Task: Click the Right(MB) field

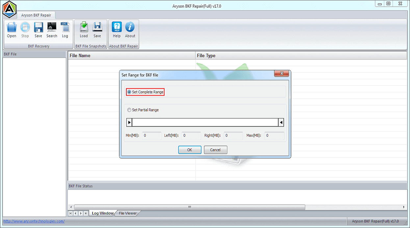Action: click(x=233, y=135)
